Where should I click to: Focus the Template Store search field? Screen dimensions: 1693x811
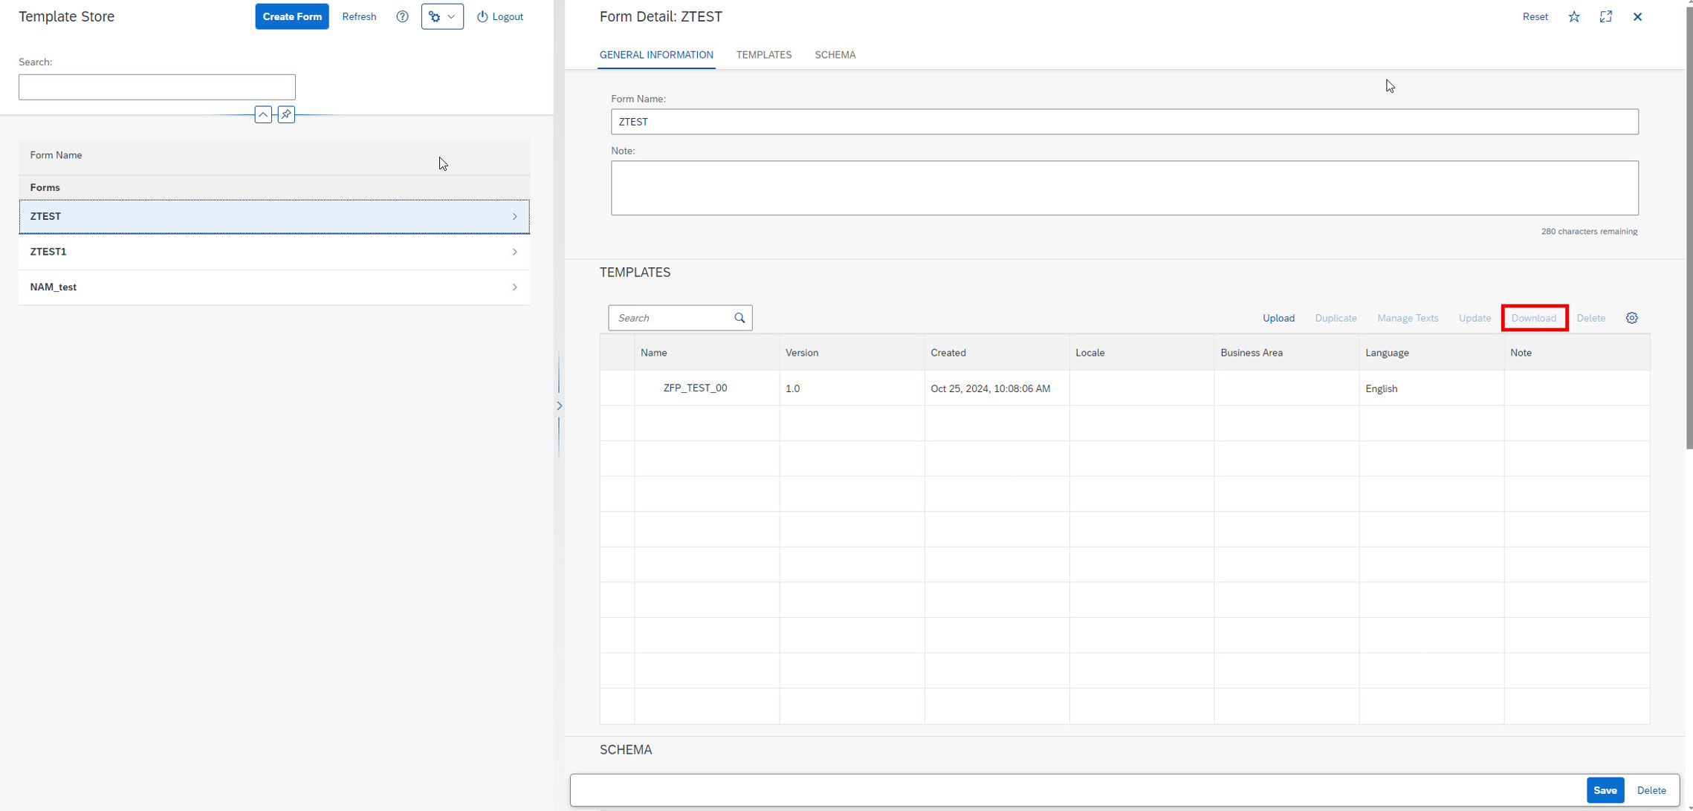click(157, 87)
